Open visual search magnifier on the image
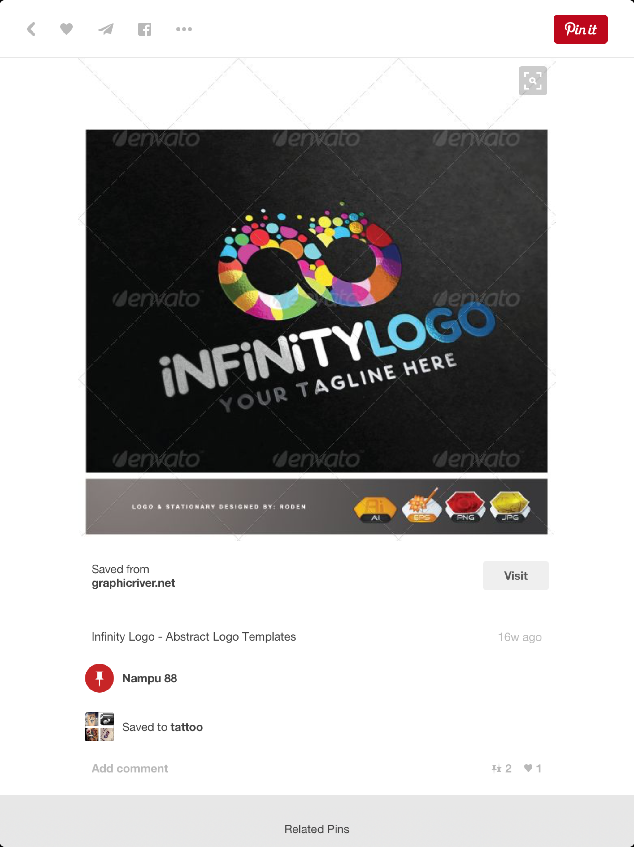Image resolution: width=634 pixels, height=847 pixels. tap(533, 81)
